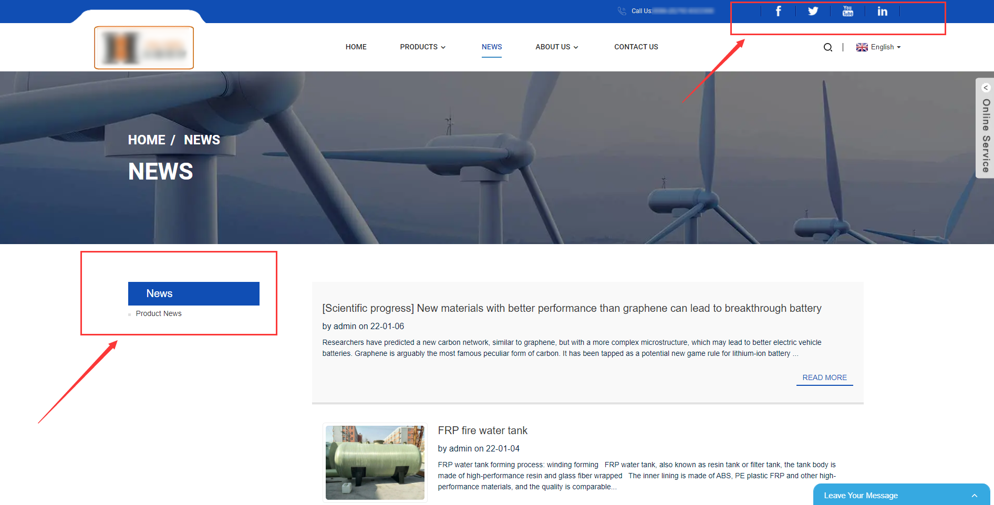Select the News menu item
The width and height of the screenshot is (994, 505).
[491, 47]
